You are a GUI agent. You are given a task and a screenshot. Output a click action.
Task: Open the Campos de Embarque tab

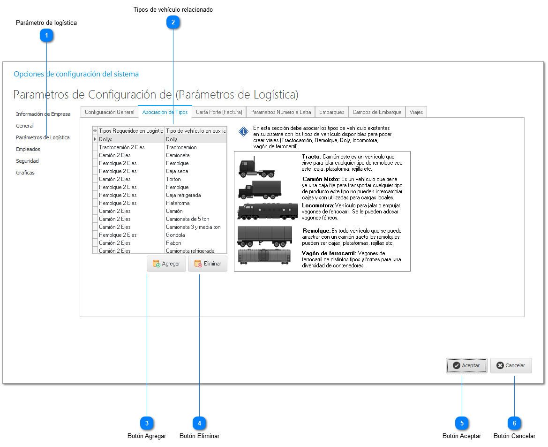(377, 112)
